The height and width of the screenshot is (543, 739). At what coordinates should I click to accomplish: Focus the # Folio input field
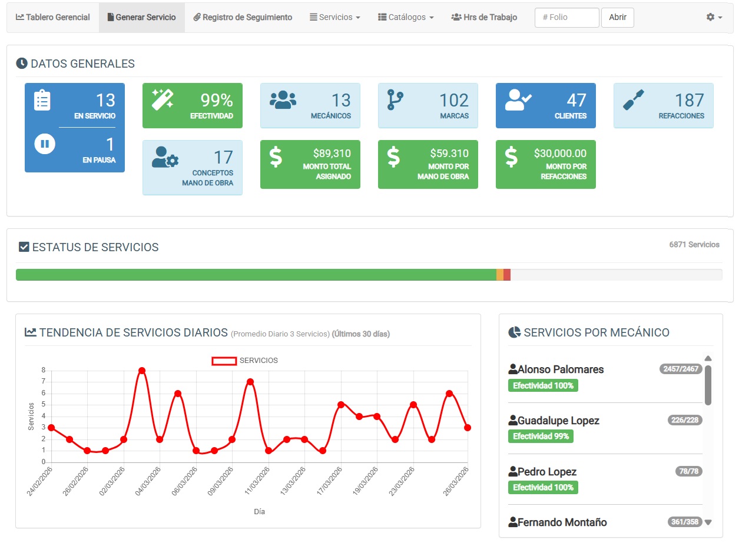tap(566, 18)
